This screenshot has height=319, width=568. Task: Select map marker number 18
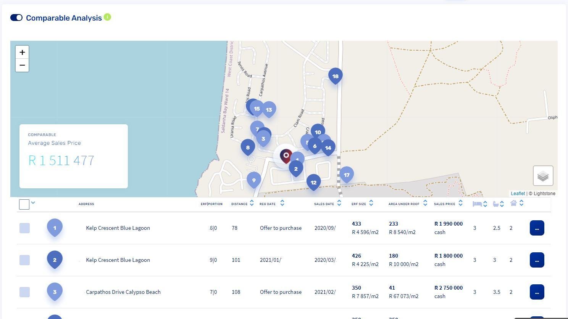335,76
